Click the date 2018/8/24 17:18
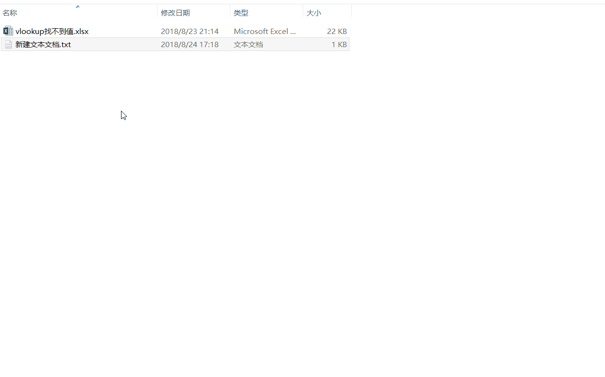Viewport: 605px width, 377px height. tap(190, 44)
